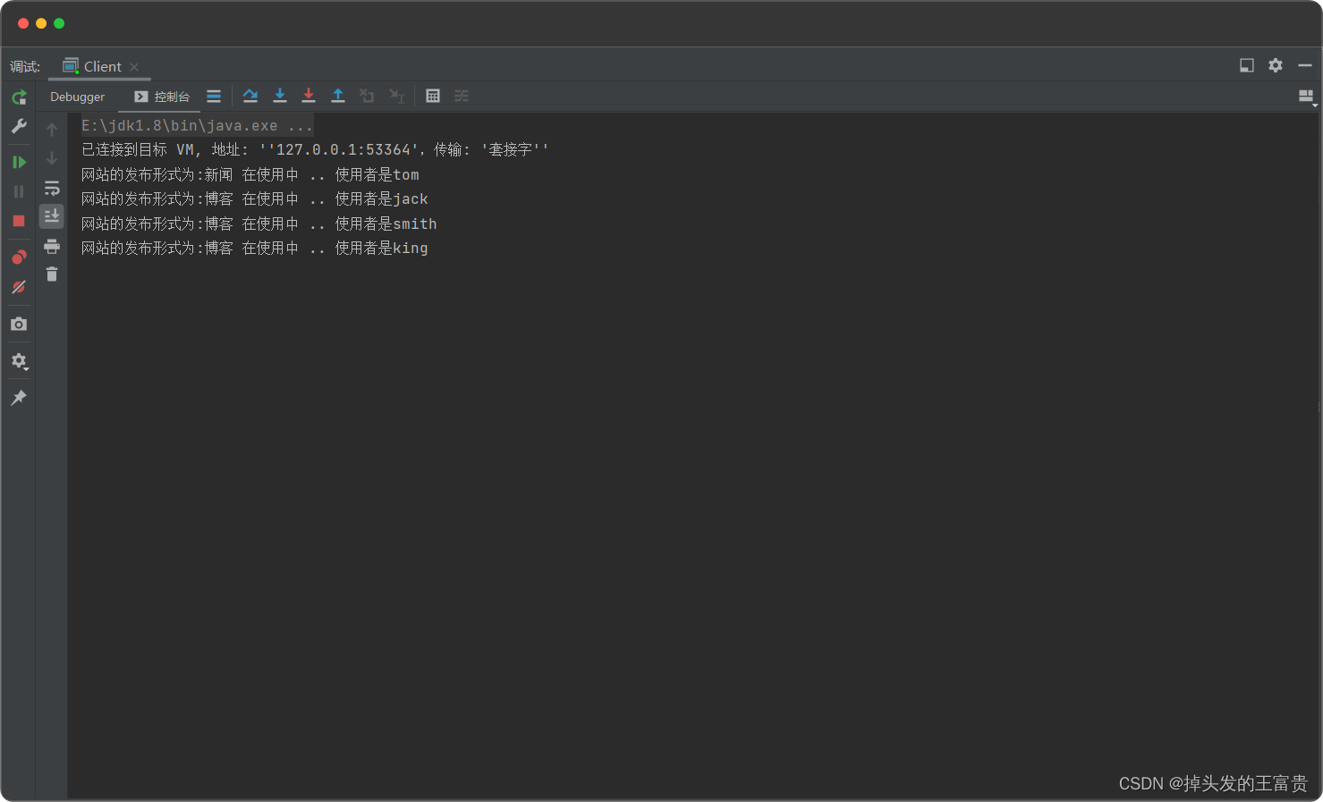Step over to next line
The height and width of the screenshot is (802, 1323).
click(x=250, y=96)
